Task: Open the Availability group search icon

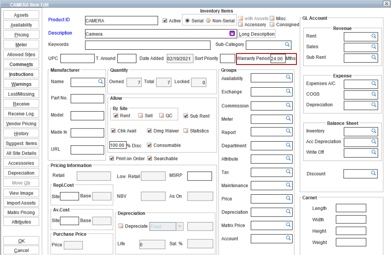Action: coord(288,77)
